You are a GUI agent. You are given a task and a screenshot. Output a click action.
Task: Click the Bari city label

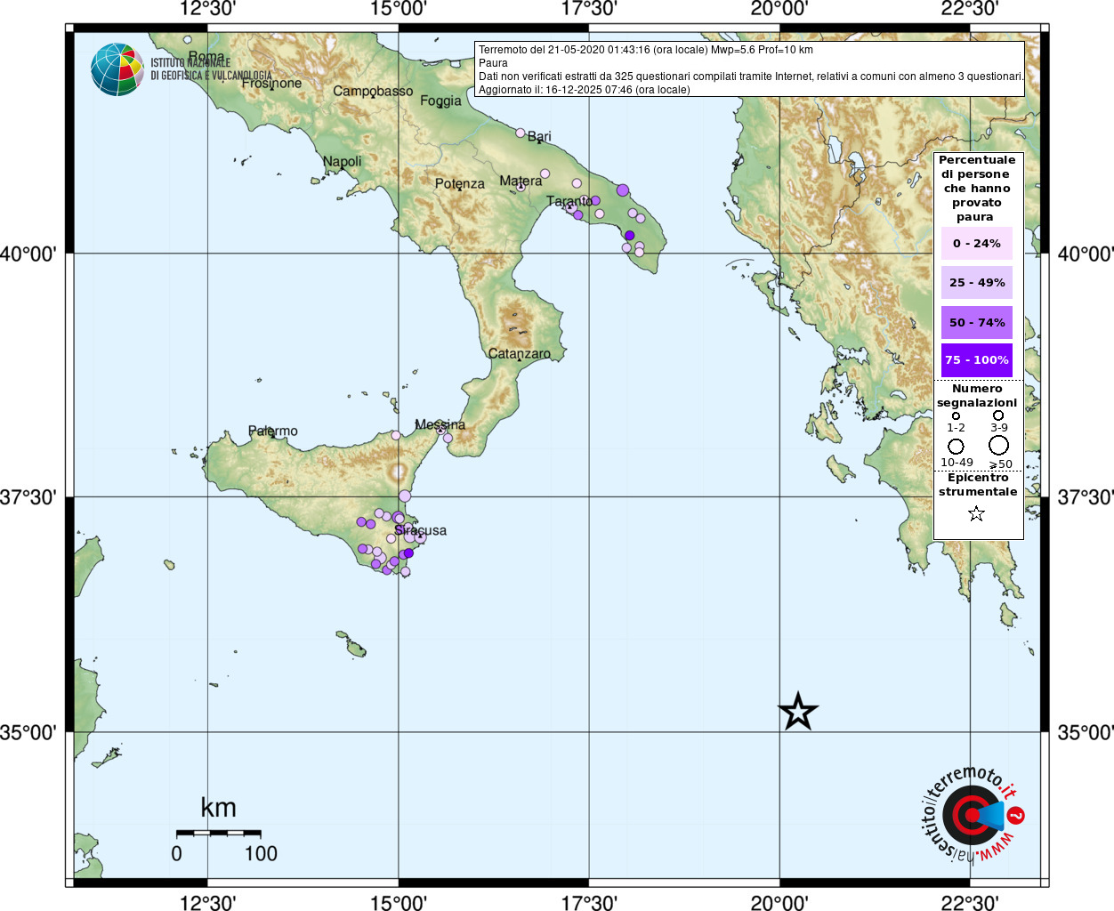[x=539, y=137]
